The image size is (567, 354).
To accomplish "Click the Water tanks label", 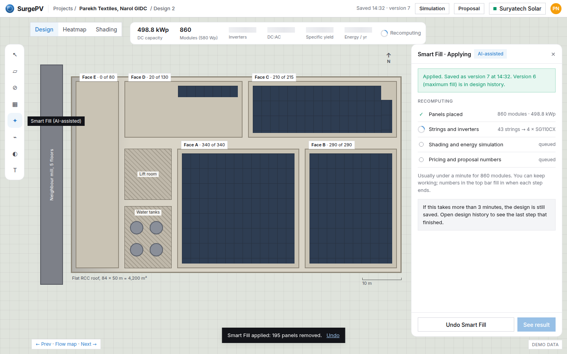I will pos(148,212).
